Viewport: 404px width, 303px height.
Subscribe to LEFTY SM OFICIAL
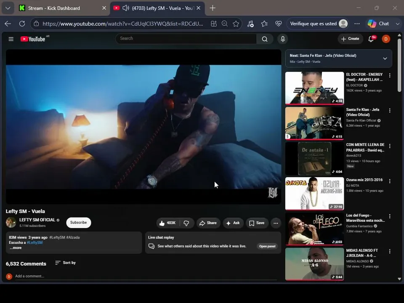pos(79,223)
